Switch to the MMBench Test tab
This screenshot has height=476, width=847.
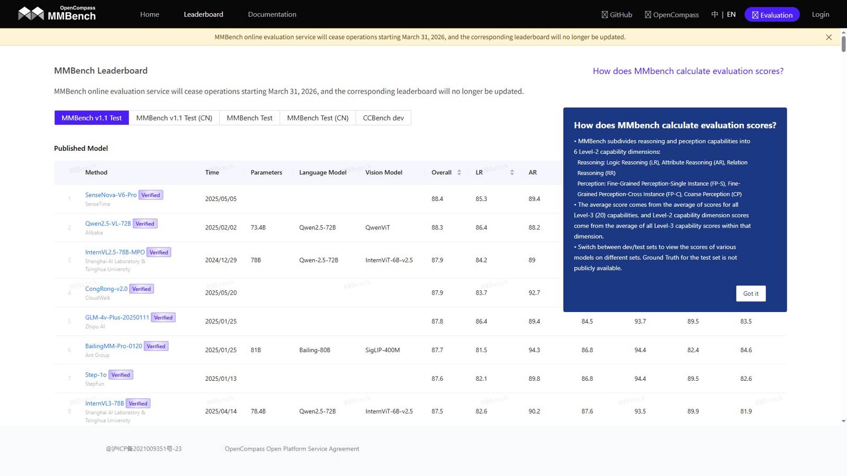(x=249, y=118)
